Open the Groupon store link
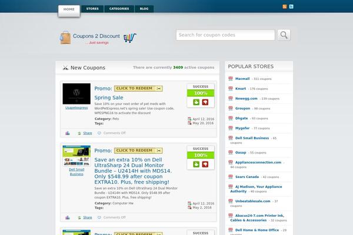This screenshot has height=235, width=353. click(242, 108)
